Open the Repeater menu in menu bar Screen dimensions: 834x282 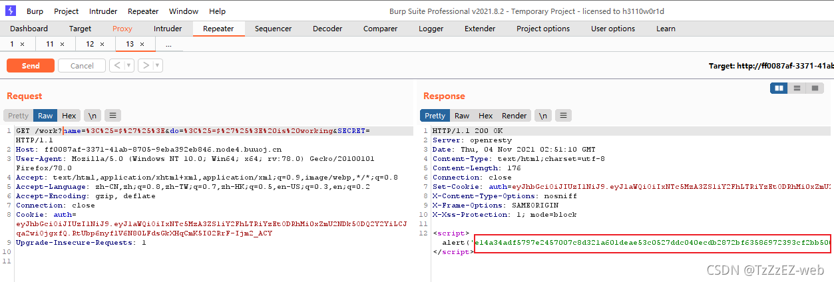tap(143, 11)
